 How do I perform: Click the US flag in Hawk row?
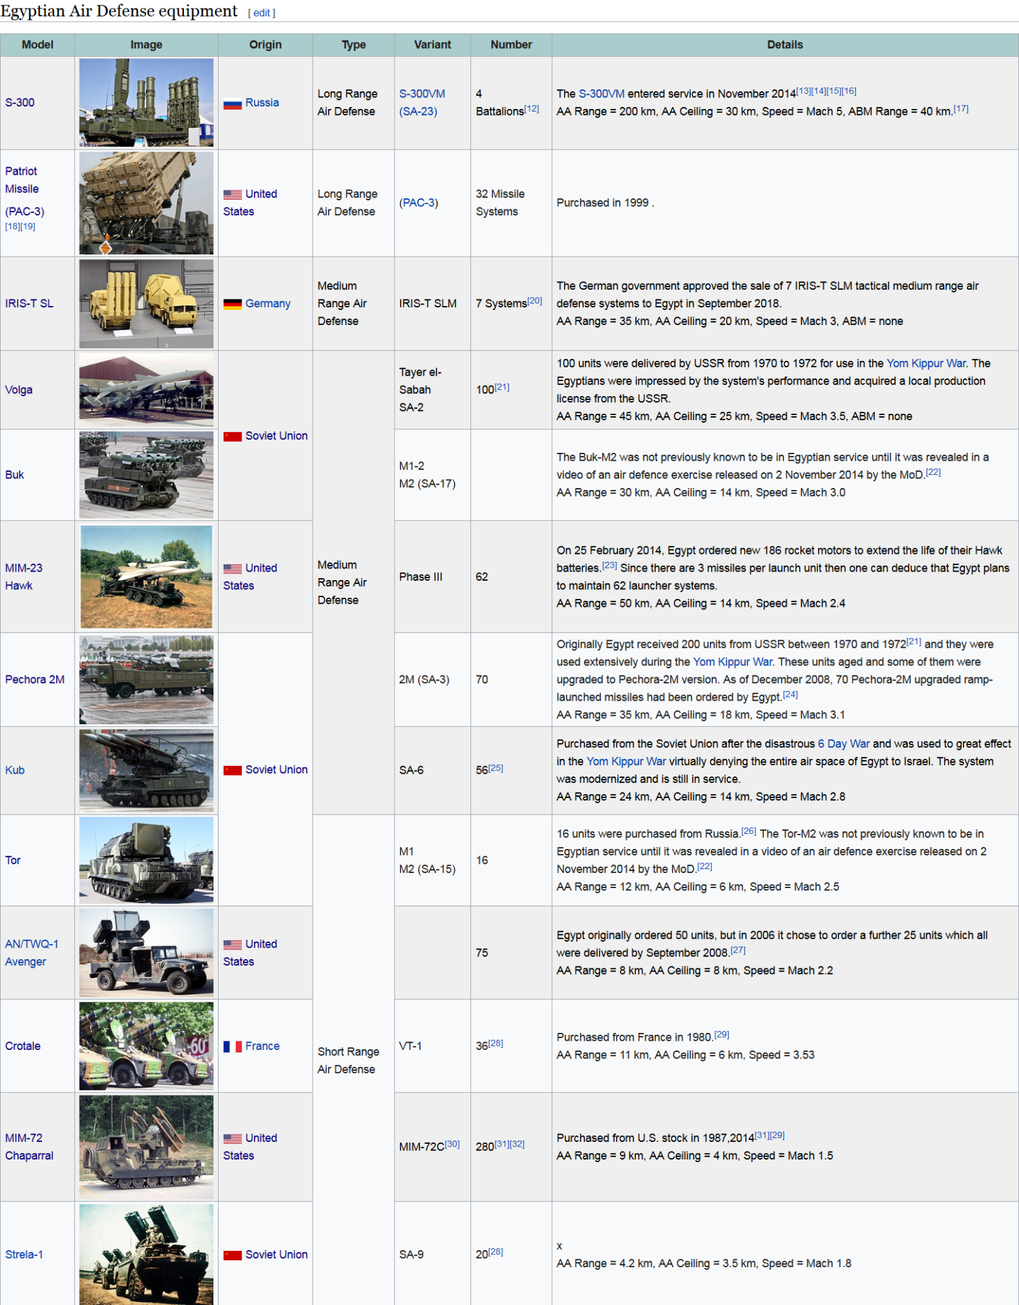232,569
